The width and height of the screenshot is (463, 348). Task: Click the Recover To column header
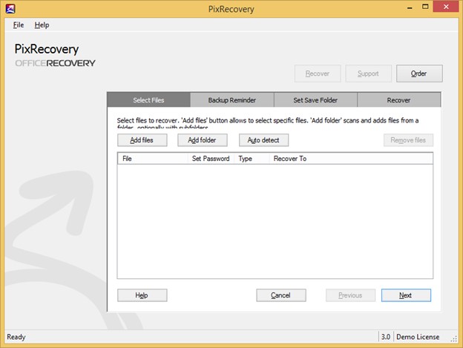point(351,159)
